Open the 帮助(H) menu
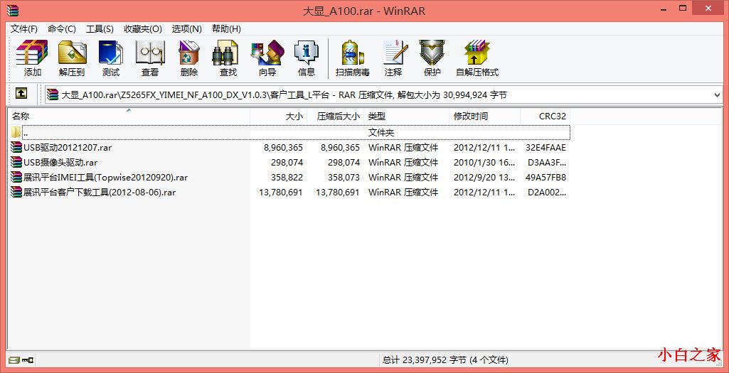 226,29
